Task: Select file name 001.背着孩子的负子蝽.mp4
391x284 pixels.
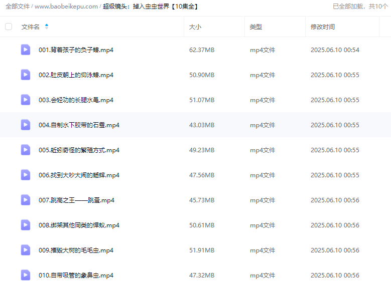Action: tap(76, 50)
